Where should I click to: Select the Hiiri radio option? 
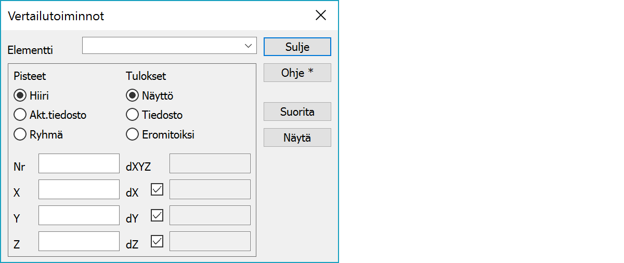(x=20, y=95)
